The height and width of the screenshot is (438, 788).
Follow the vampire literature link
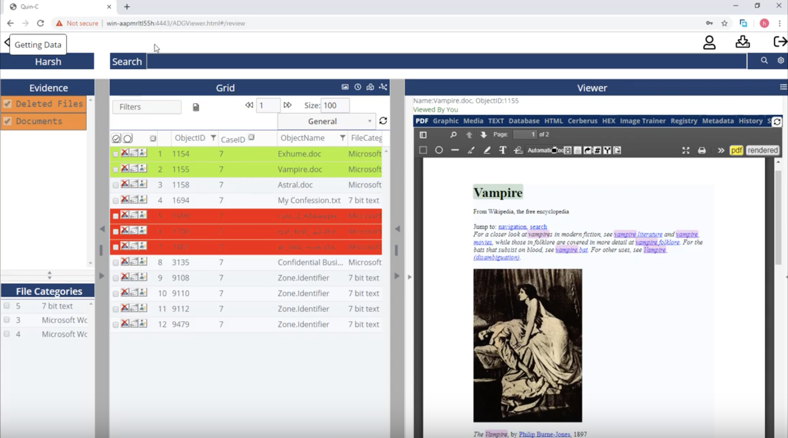click(x=638, y=234)
